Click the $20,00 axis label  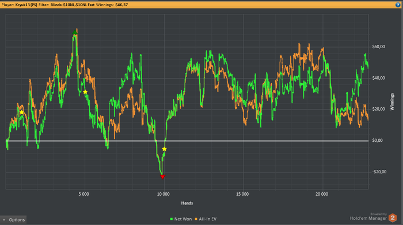(379, 109)
